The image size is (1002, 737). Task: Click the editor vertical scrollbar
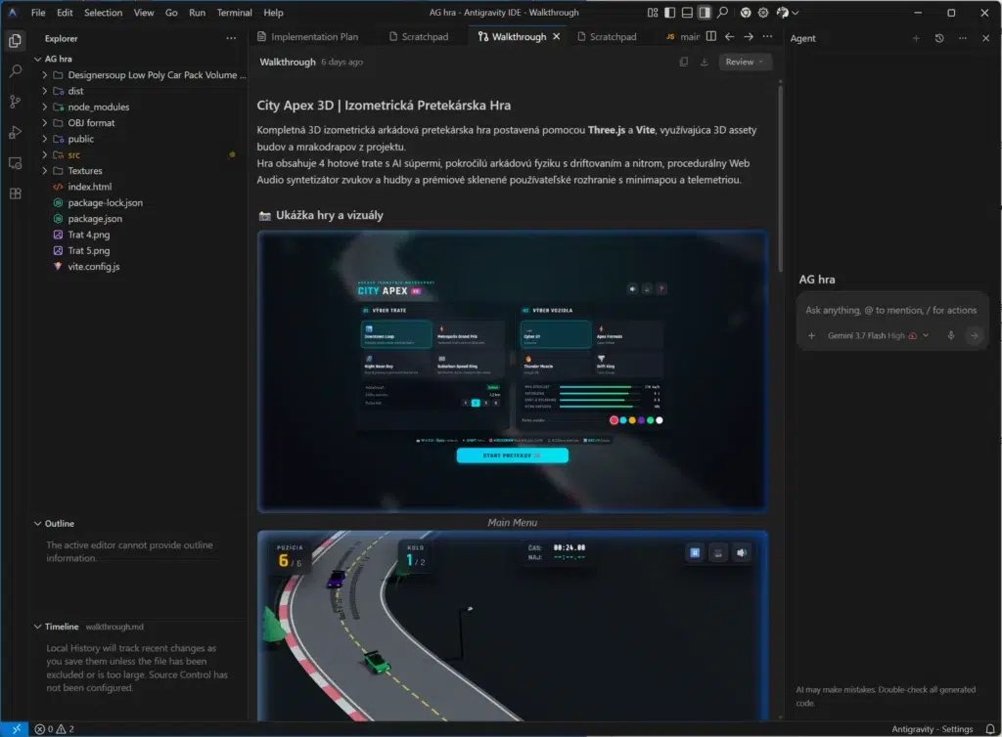coord(780,179)
